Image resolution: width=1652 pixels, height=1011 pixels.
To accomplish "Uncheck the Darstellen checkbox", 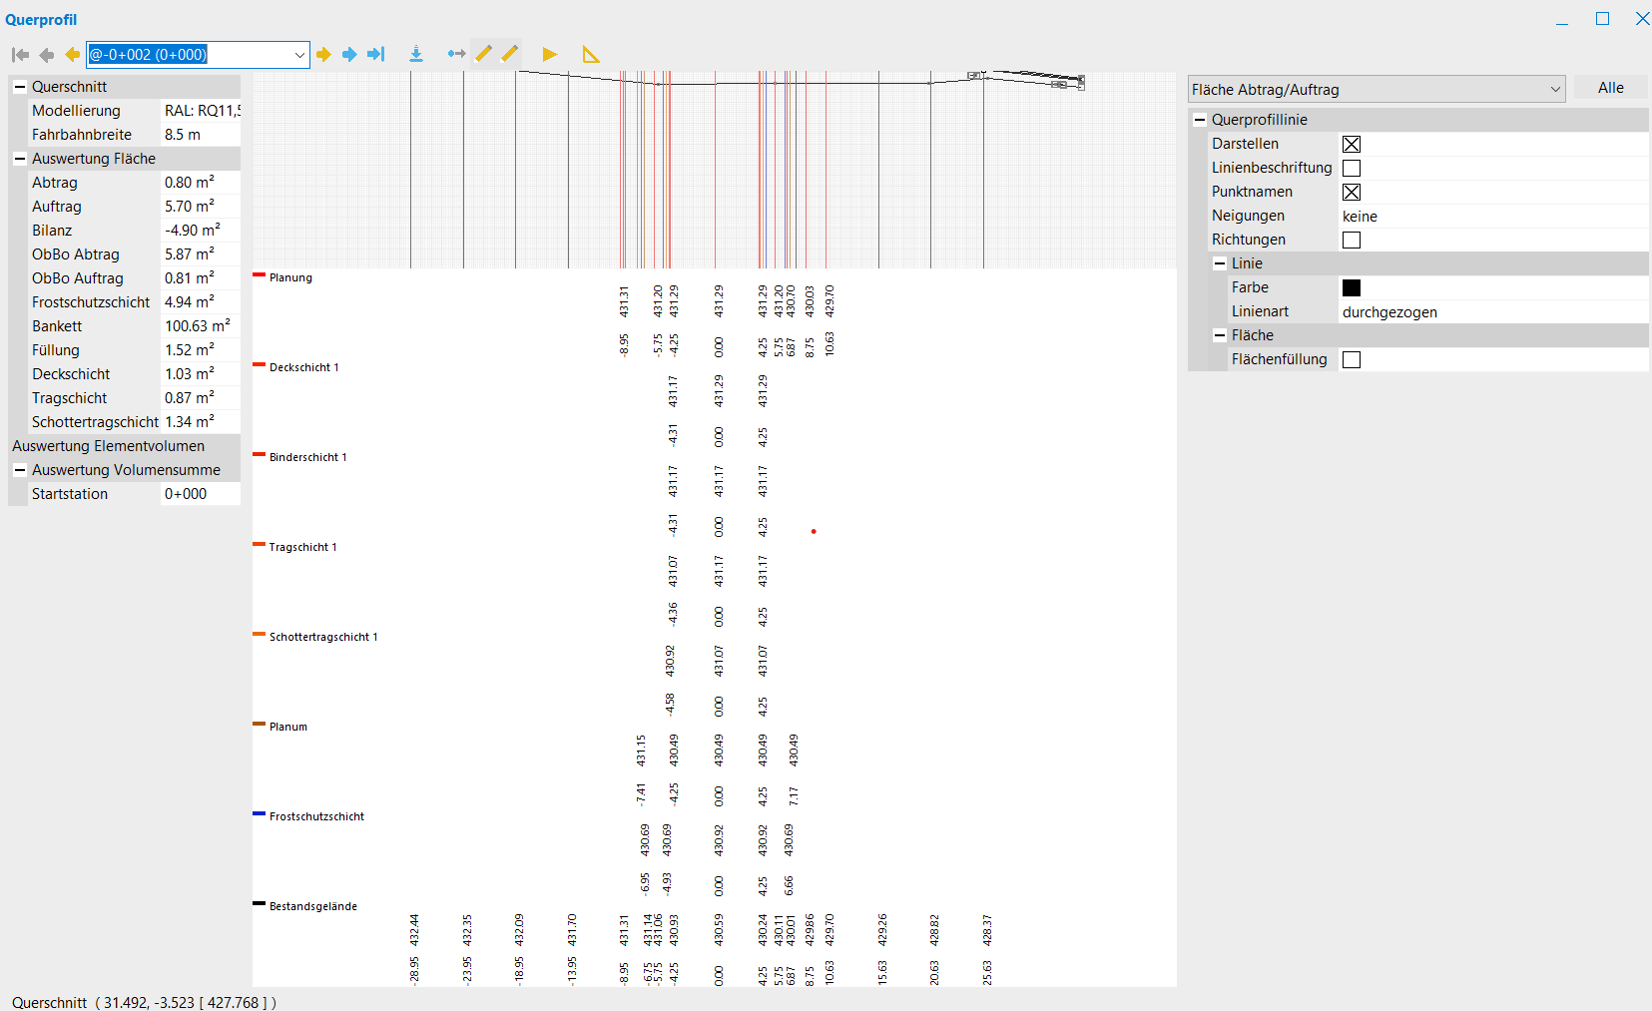I will point(1352,145).
